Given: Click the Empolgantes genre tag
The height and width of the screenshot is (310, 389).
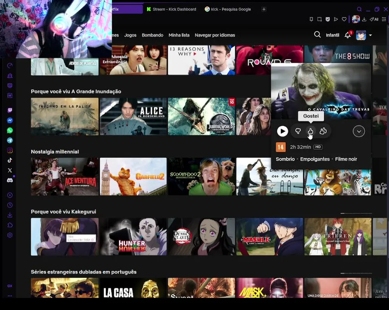Looking at the screenshot, I should pos(315,159).
